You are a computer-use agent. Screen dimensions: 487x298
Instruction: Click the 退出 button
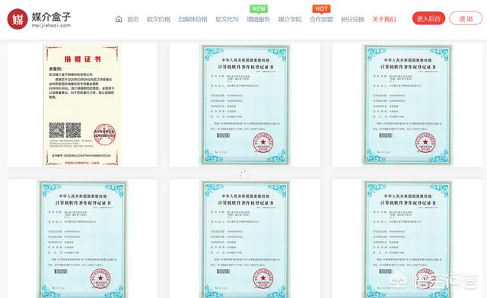click(466, 18)
